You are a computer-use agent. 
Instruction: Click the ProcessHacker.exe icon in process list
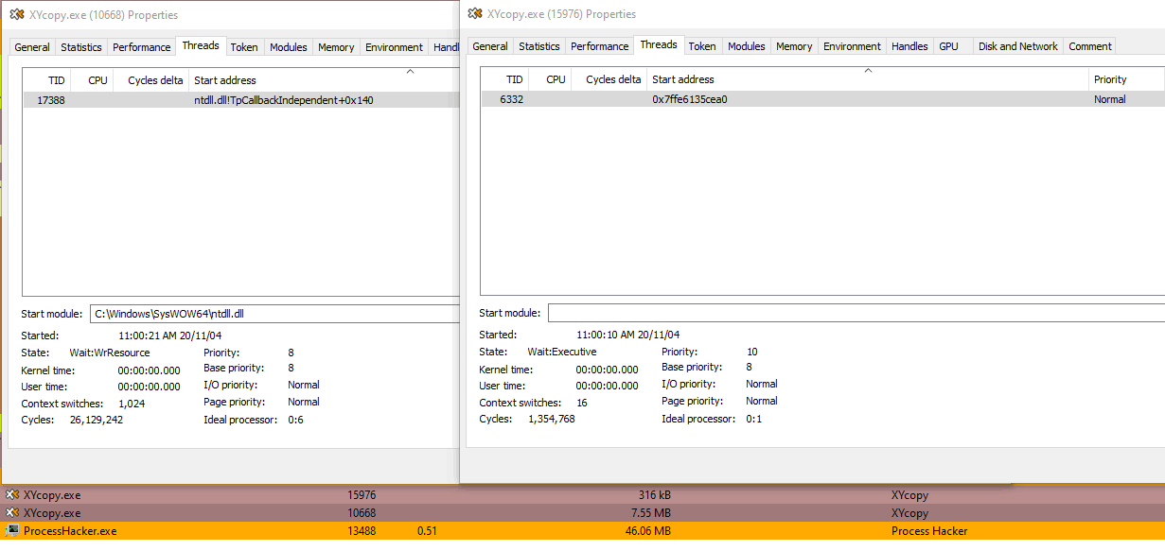(x=12, y=531)
